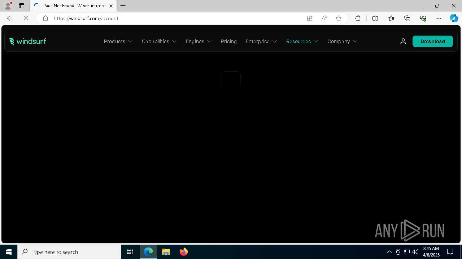Open a new browser tab

(x=123, y=6)
